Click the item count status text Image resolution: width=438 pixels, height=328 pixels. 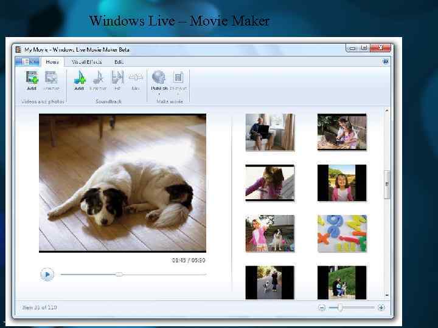40,307
